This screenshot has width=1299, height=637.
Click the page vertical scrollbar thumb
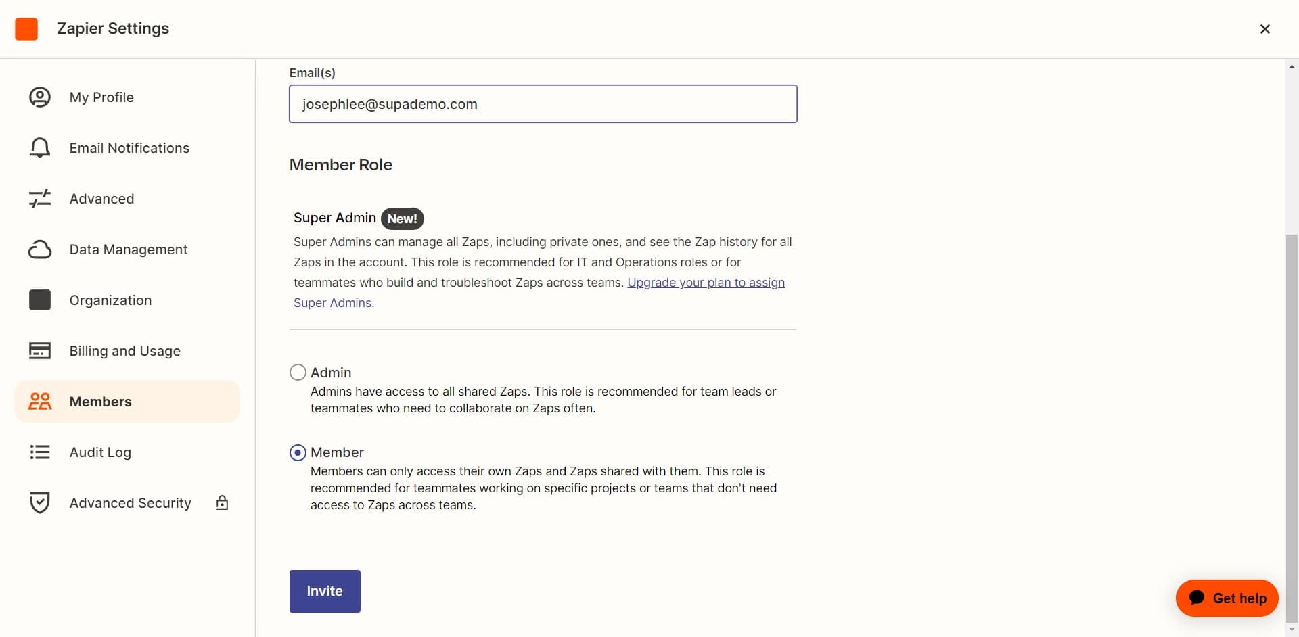[1292, 426]
